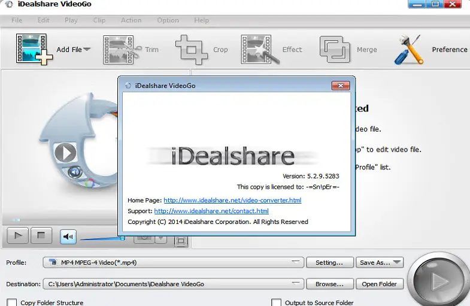Enable the Output to Source Folder checkbox
470x306 pixels.
pyautogui.click(x=276, y=302)
